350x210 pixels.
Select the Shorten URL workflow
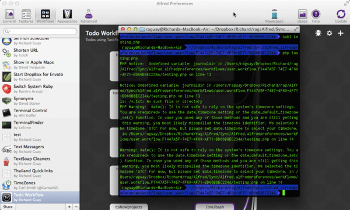click(40, 52)
